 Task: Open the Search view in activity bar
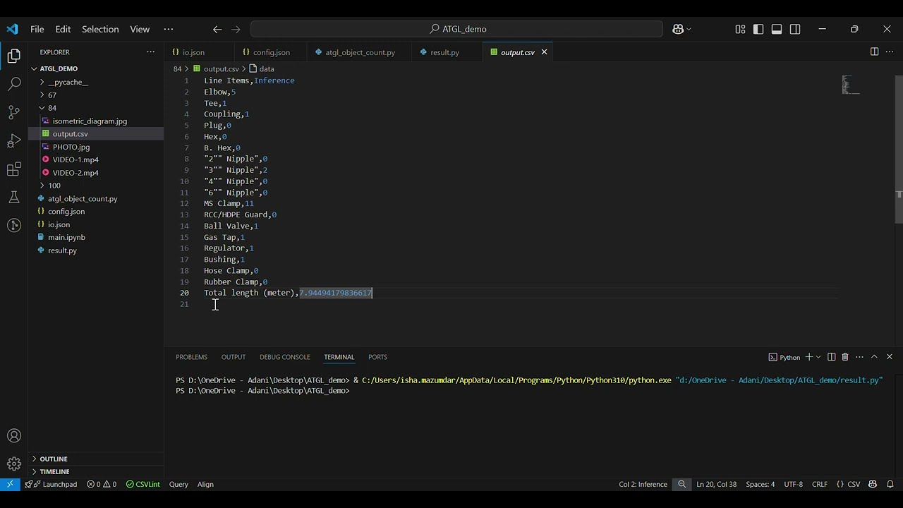tap(14, 85)
